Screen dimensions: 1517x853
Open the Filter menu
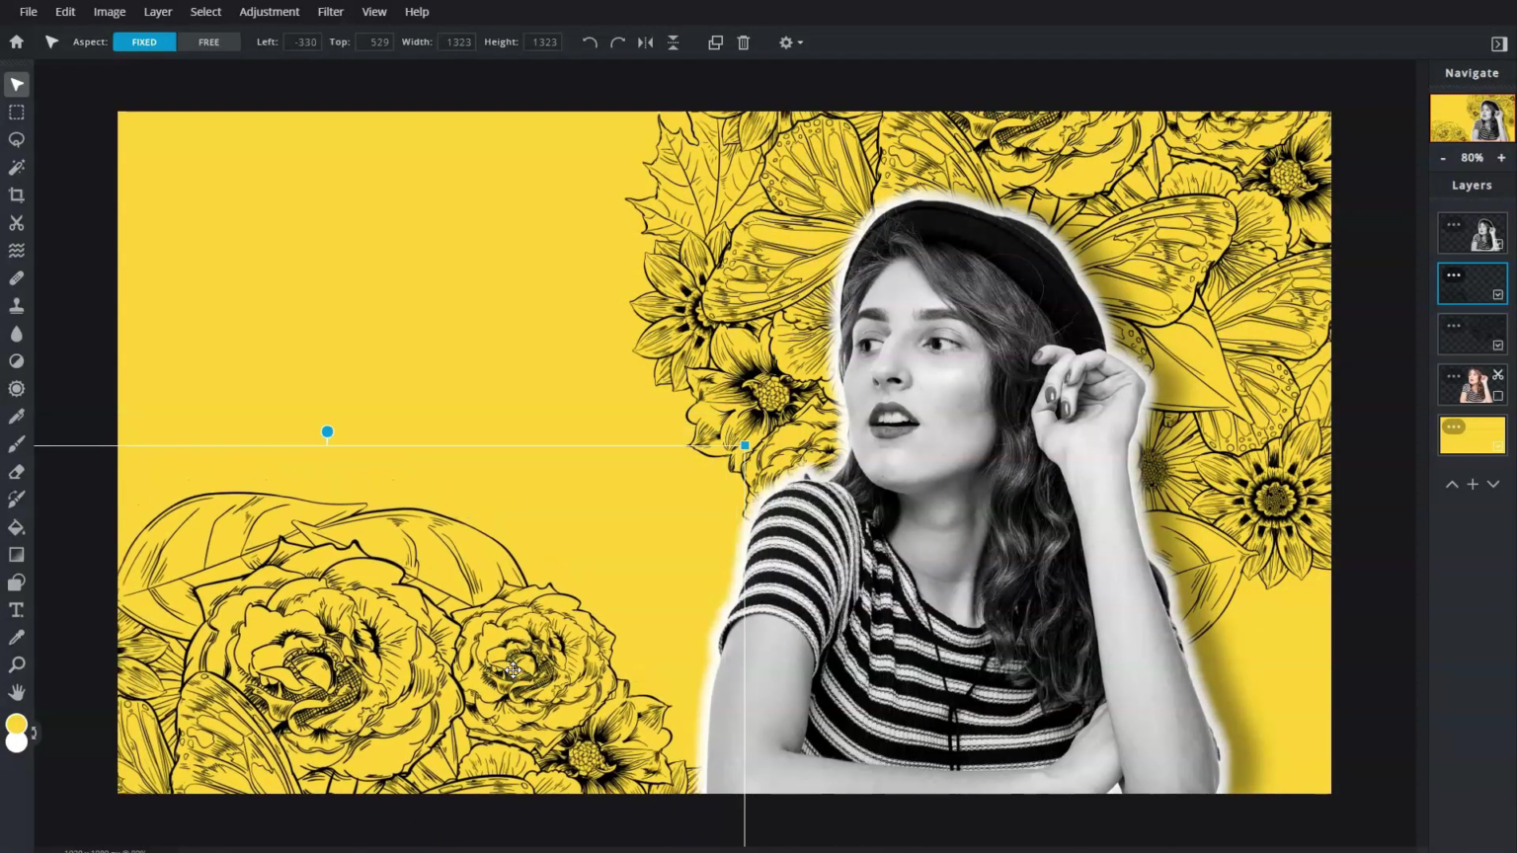(x=330, y=11)
